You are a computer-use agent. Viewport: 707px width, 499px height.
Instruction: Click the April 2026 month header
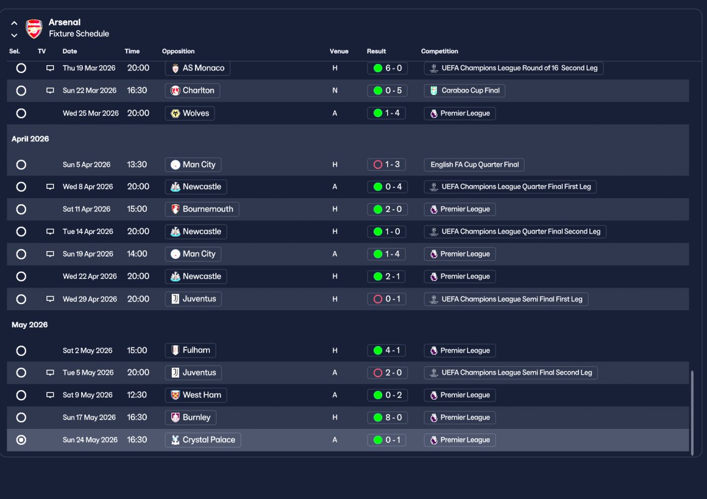pos(30,139)
